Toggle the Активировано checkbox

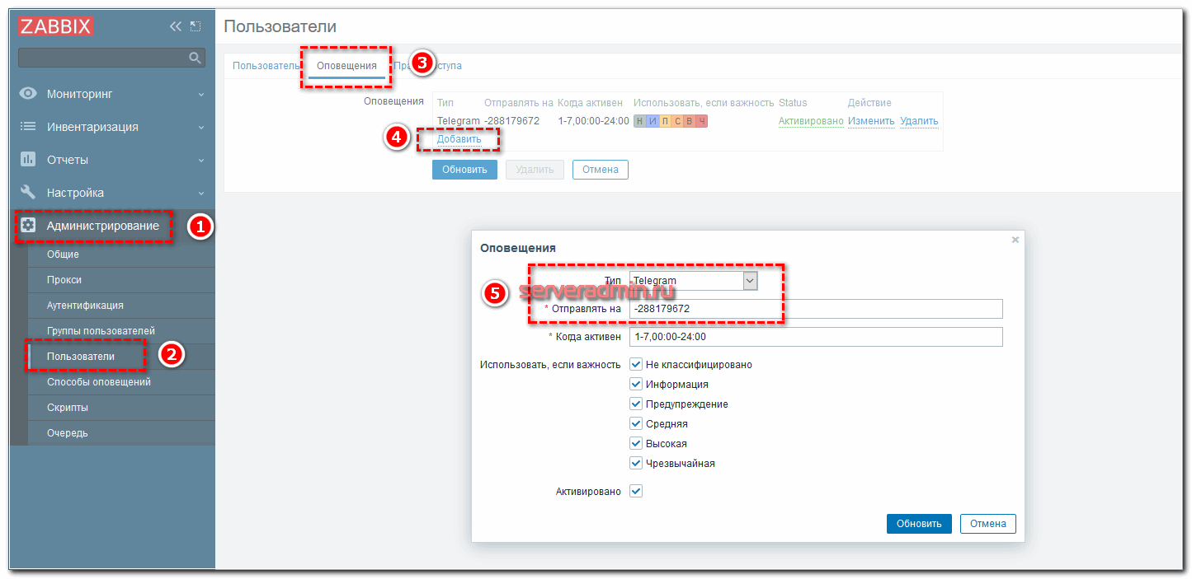pyautogui.click(x=636, y=491)
